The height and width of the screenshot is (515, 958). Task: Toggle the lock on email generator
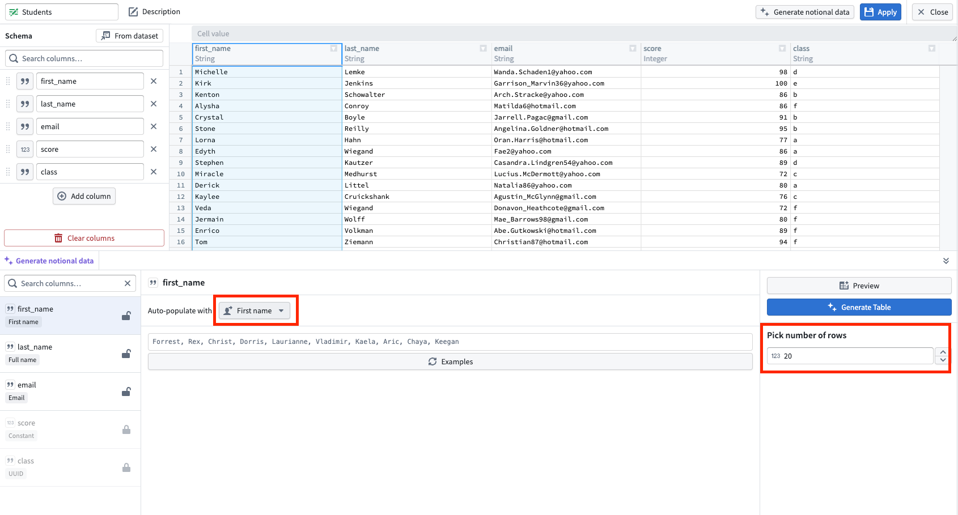[126, 391]
